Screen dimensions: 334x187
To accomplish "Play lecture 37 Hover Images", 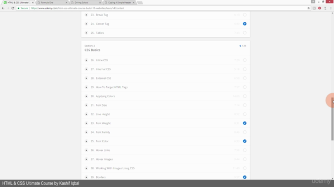I will [x=86, y=159].
